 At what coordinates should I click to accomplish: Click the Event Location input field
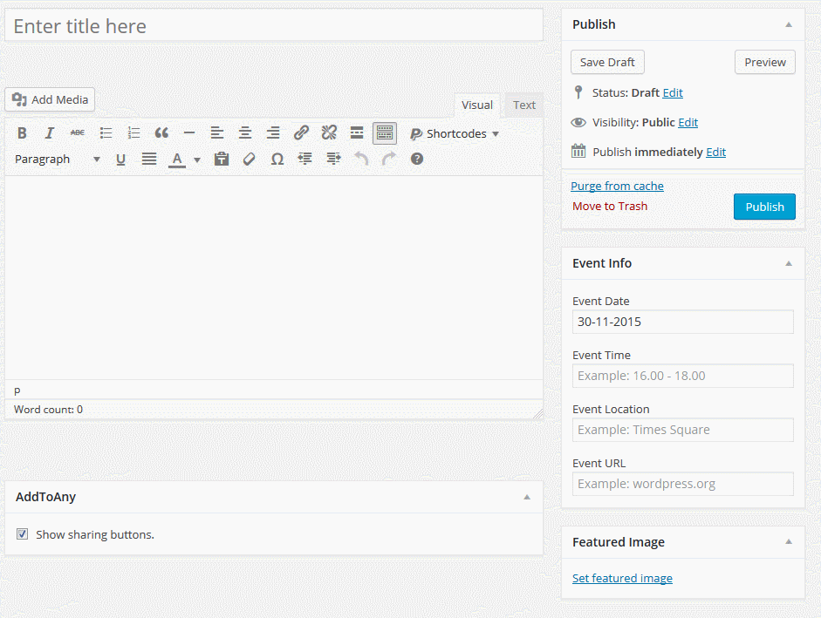click(683, 430)
